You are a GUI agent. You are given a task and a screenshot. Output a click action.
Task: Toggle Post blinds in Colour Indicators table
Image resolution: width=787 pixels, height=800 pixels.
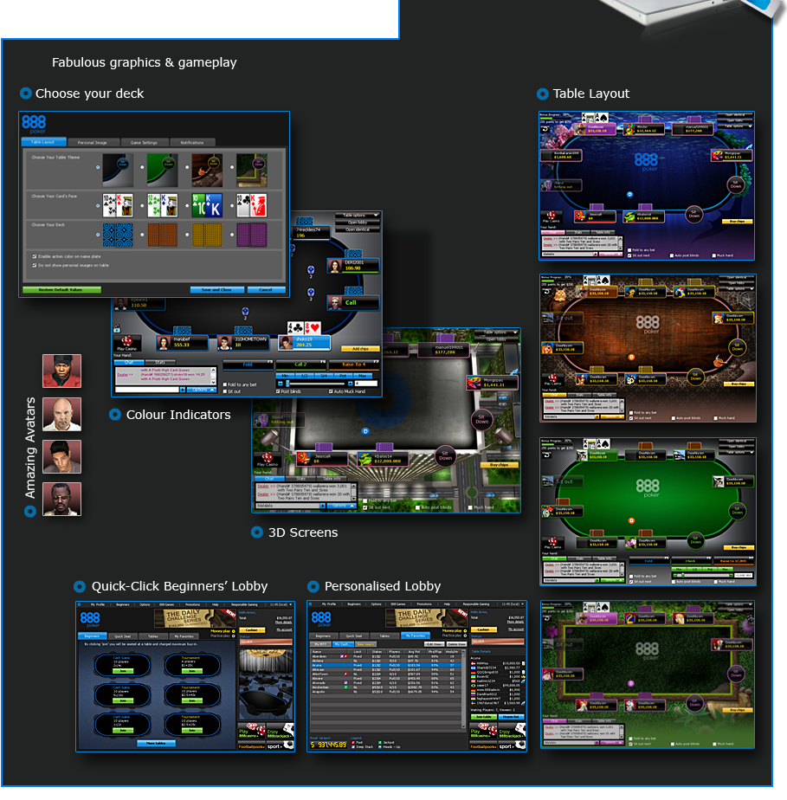pos(278,392)
